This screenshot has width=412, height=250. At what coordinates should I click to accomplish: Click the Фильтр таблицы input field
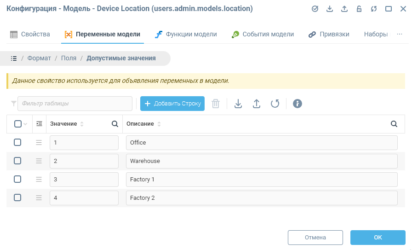[x=74, y=104]
